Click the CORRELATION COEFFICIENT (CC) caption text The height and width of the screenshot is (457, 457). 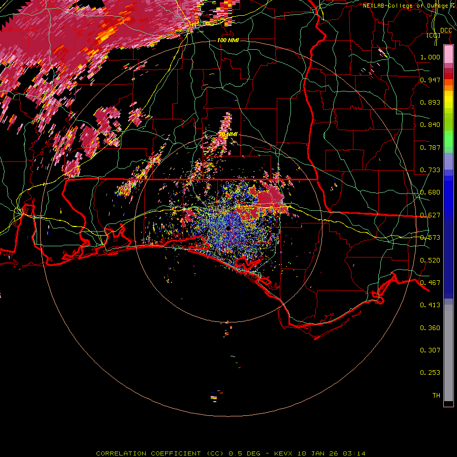point(160,453)
